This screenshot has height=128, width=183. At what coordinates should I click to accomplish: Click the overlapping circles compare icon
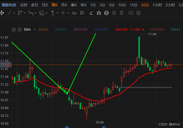click(131, 13)
